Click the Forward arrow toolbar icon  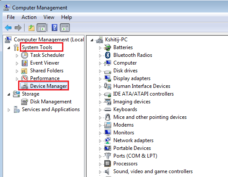[x=18, y=28]
